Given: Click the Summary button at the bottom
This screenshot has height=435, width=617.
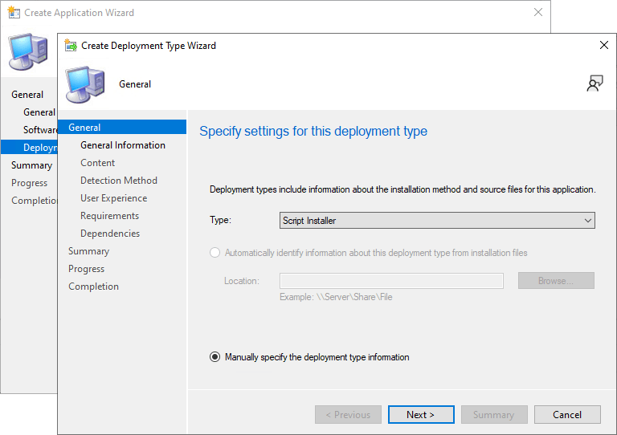Looking at the screenshot, I should click(x=494, y=415).
